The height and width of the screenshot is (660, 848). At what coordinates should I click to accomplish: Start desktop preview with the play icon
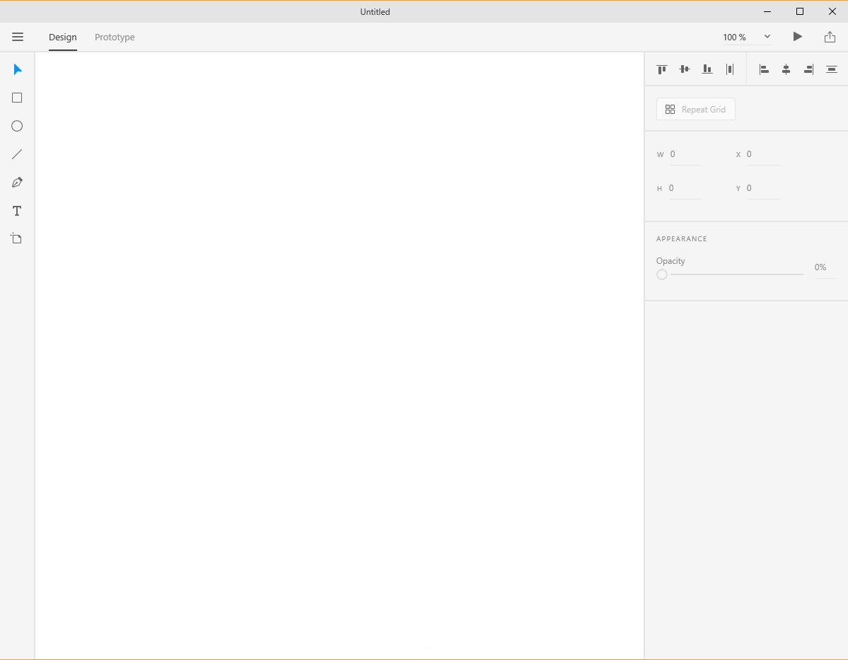point(797,36)
